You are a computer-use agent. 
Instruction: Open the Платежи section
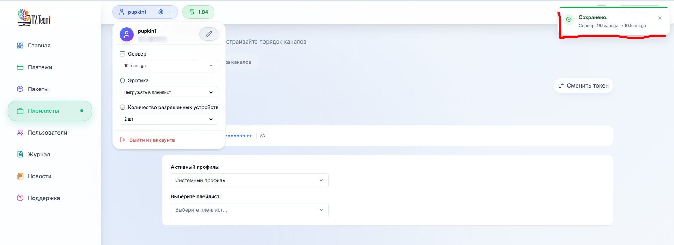[40, 67]
